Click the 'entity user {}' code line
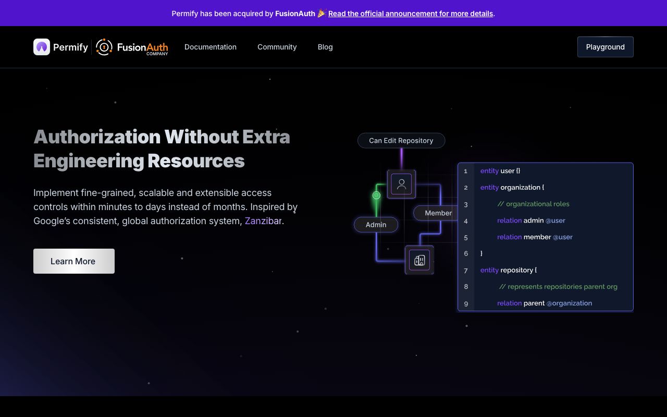This screenshot has width=667, height=417. click(500, 171)
